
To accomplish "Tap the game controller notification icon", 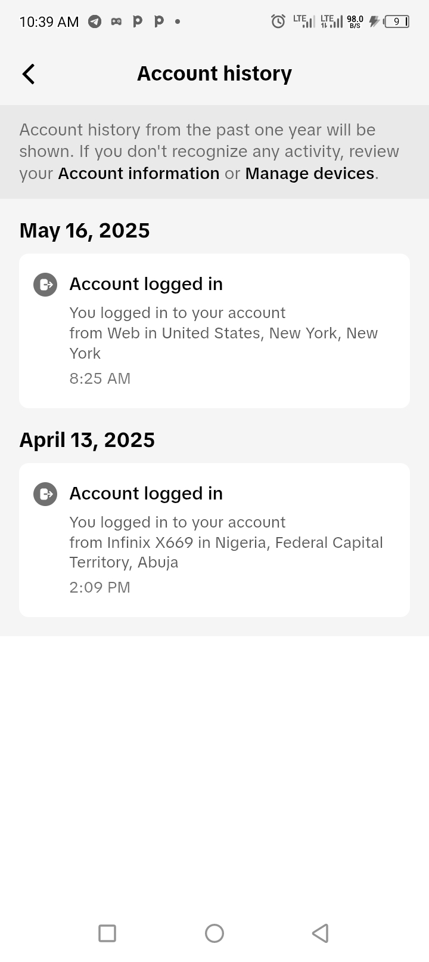I will 116,21.
